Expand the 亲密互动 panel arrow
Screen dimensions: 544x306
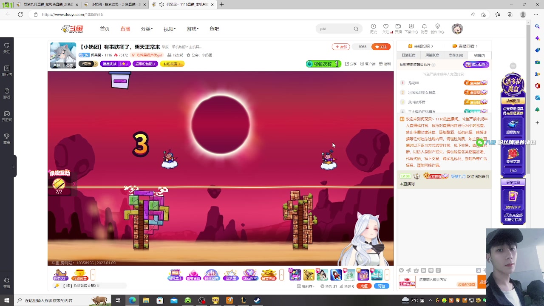point(74,184)
